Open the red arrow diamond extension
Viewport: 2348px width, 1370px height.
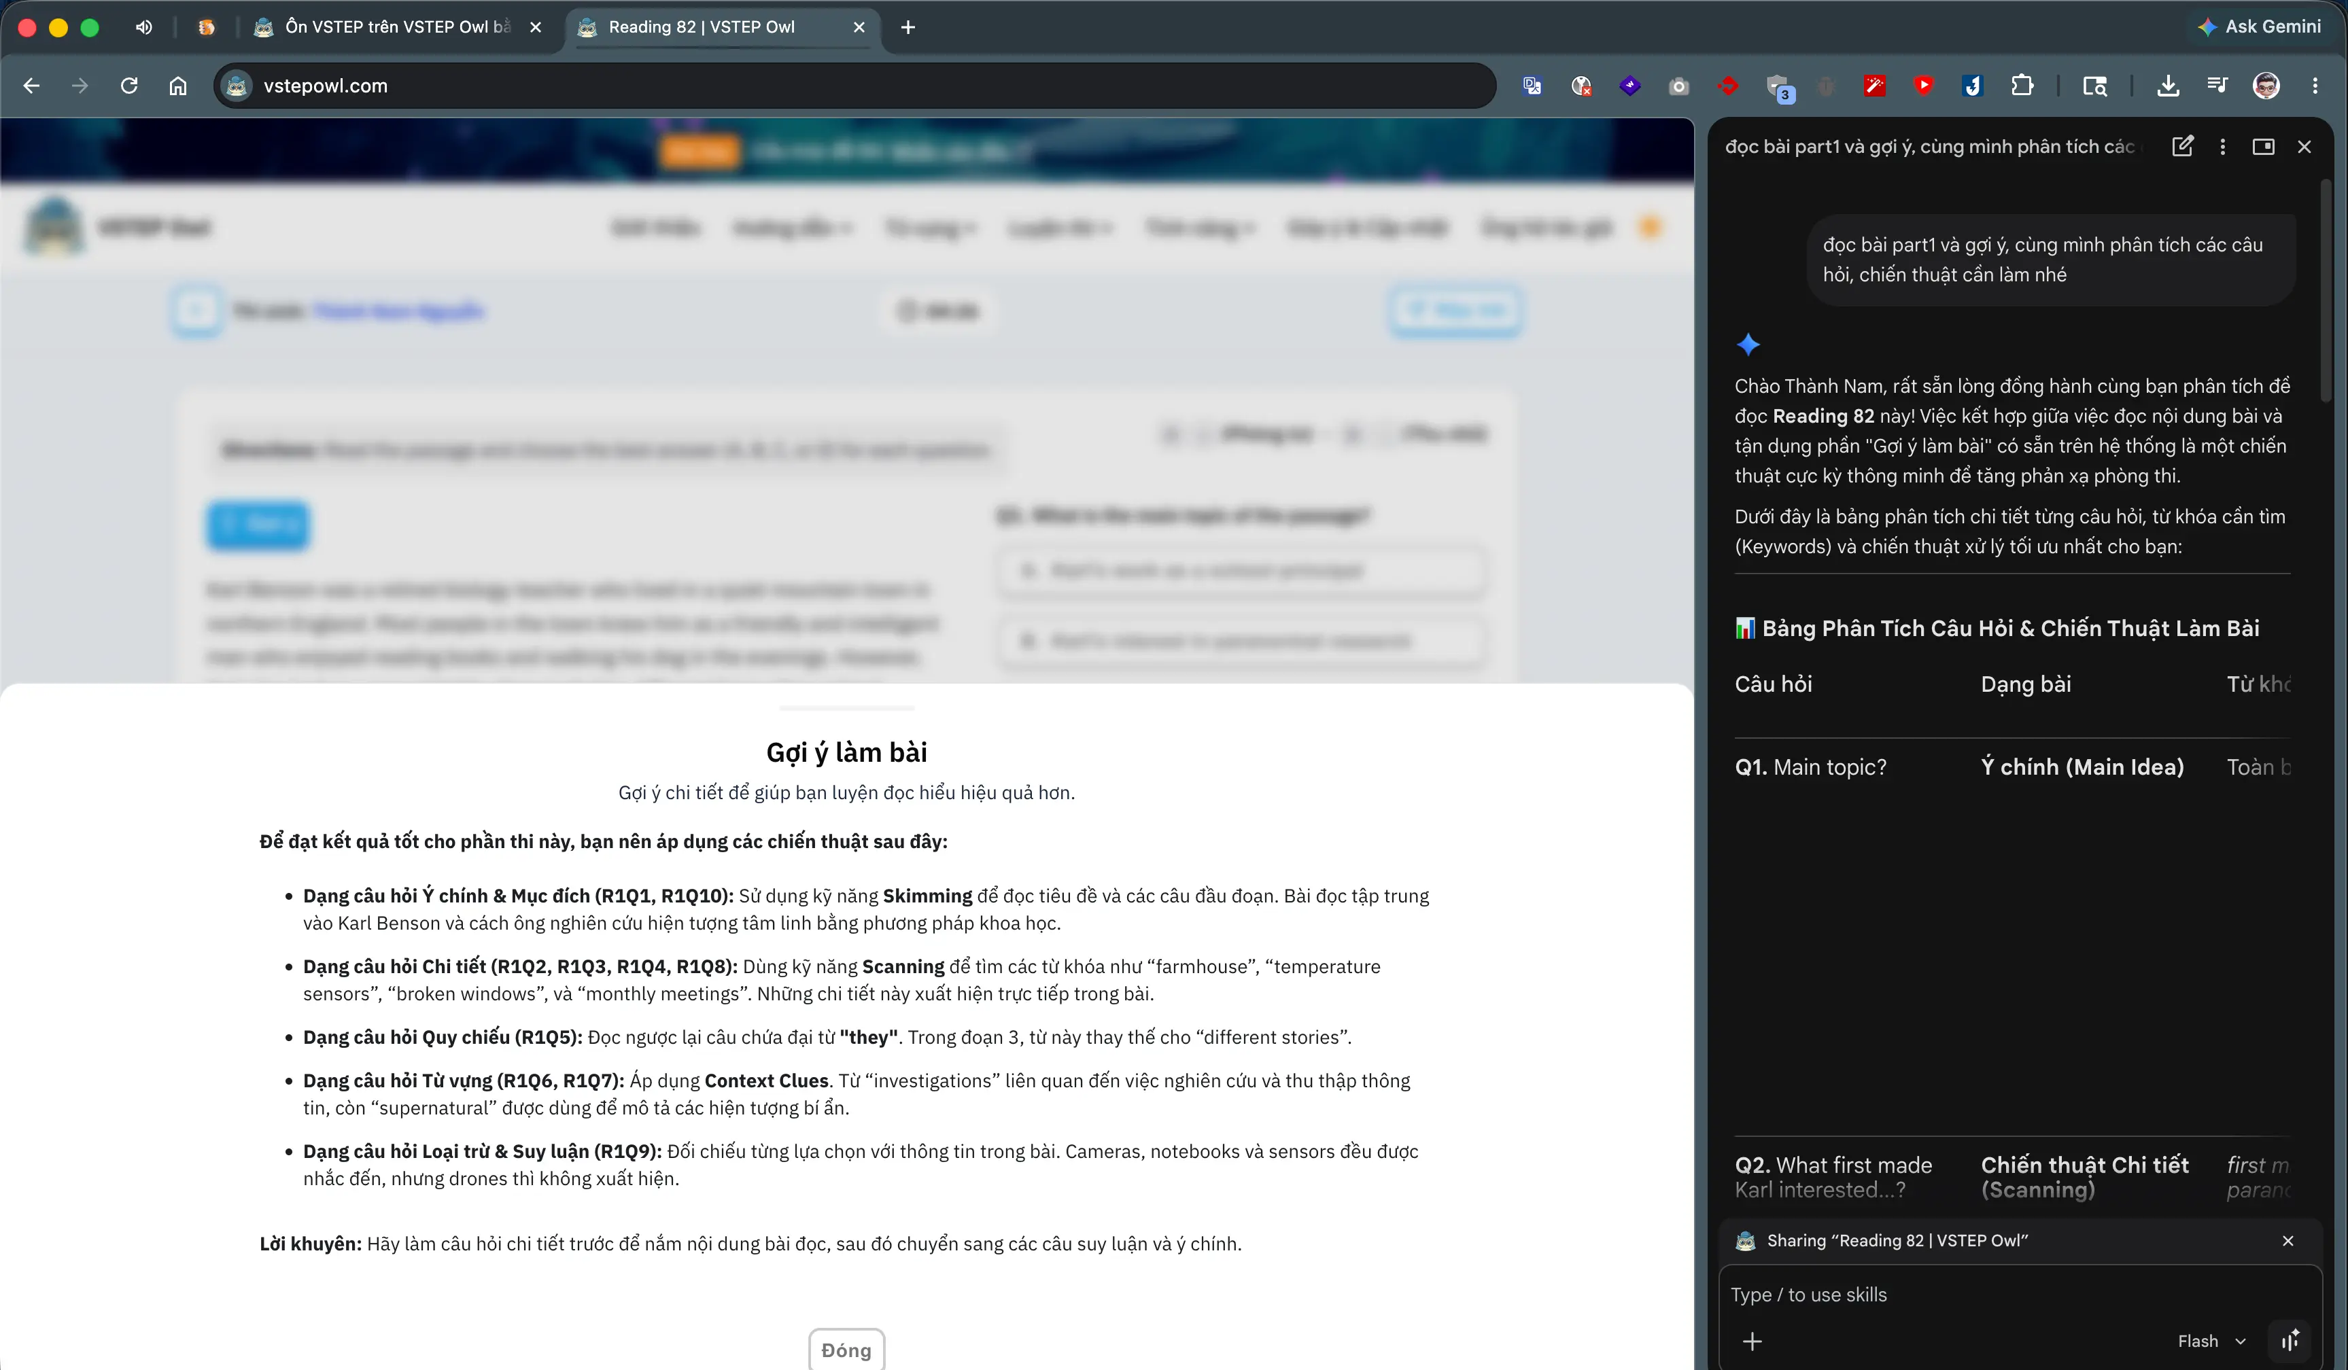point(1727,86)
